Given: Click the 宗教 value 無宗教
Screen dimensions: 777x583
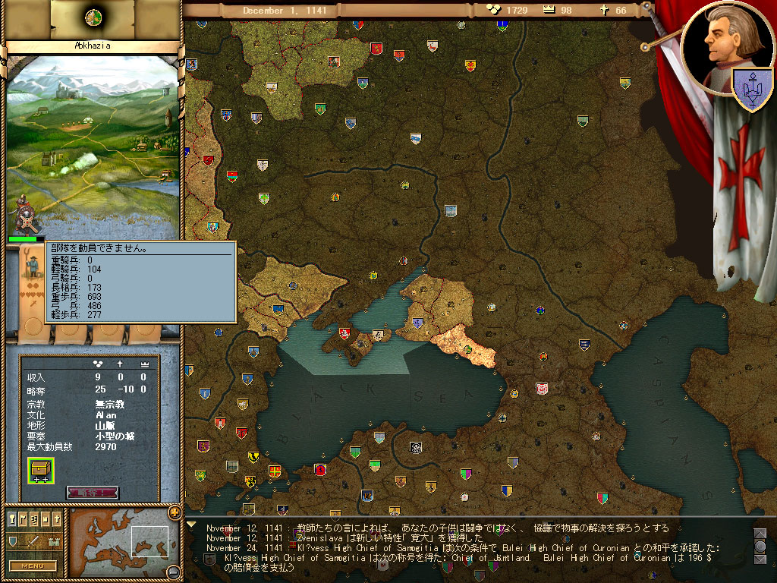Looking at the screenshot, I should (x=109, y=405).
